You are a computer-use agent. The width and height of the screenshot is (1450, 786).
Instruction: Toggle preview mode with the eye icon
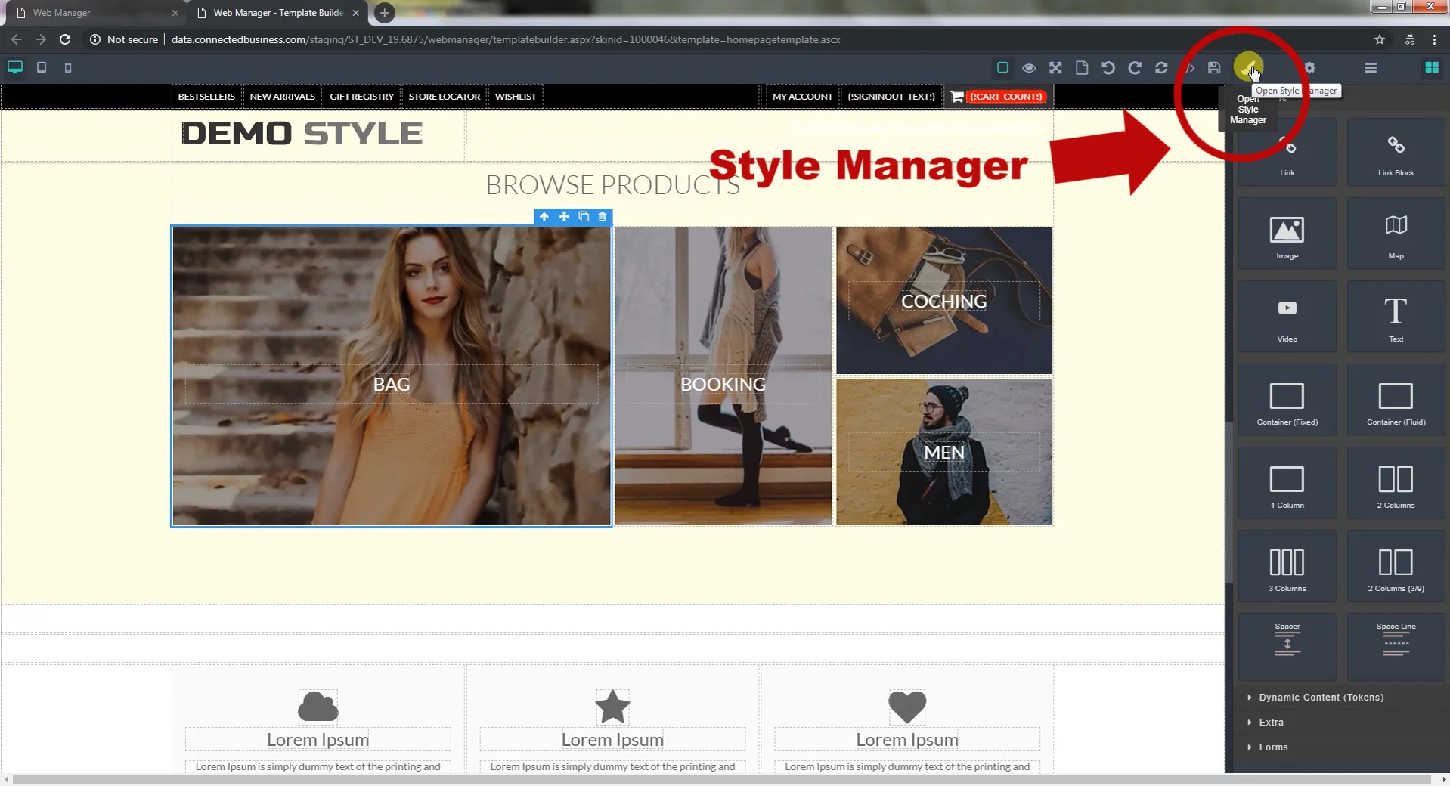click(x=1029, y=67)
